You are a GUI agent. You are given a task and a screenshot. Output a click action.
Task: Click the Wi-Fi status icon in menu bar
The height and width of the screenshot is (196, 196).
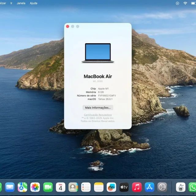point(185,3)
